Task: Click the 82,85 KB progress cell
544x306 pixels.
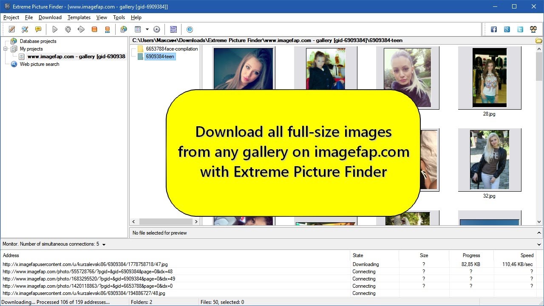Action: coord(471,264)
